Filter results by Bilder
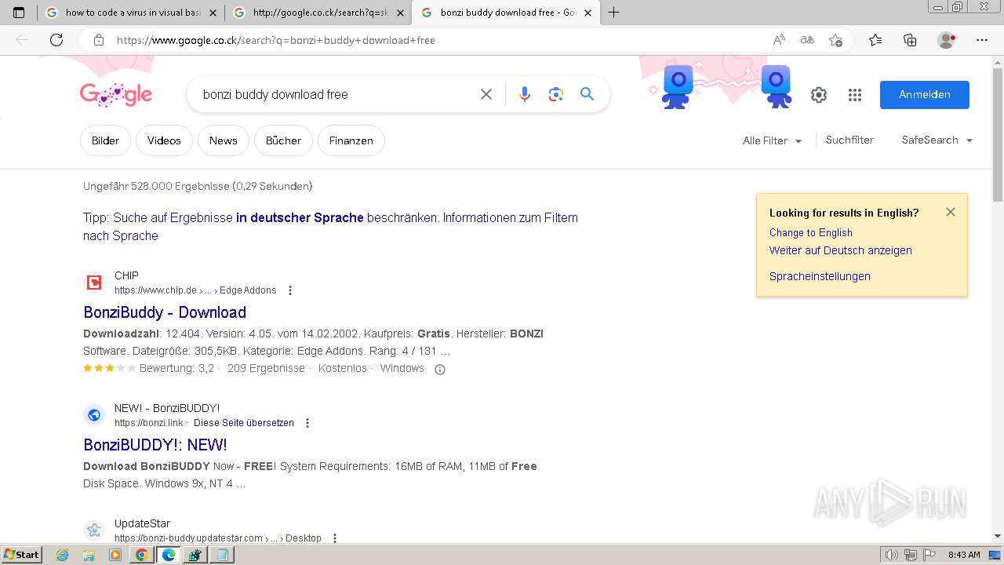The height and width of the screenshot is (565, 1004). pos(105,140)
